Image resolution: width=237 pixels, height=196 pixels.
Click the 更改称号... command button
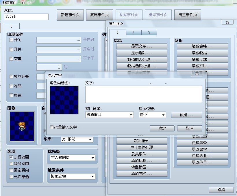(x=202, y=162)
